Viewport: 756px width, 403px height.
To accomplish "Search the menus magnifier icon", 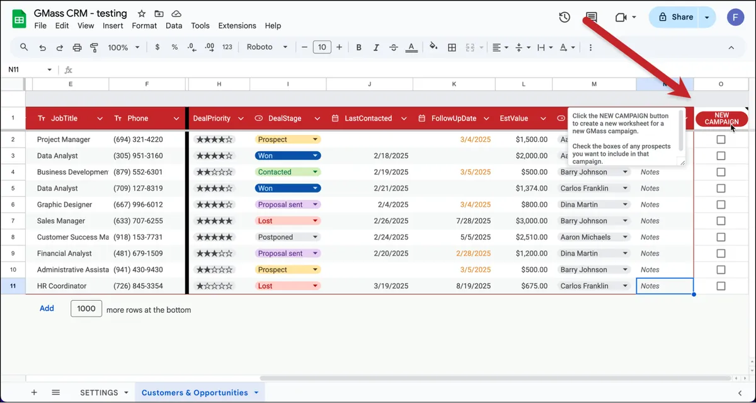I will pos(24,47).
